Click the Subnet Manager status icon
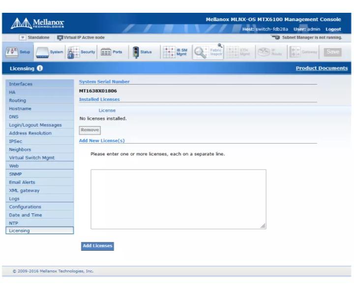 275,37
